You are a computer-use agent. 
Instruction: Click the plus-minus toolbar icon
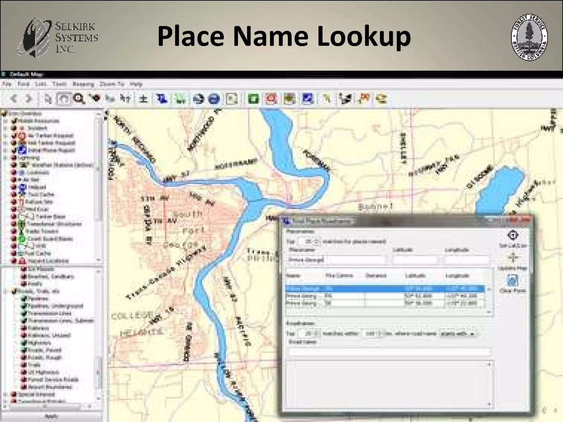coord(143,98)
